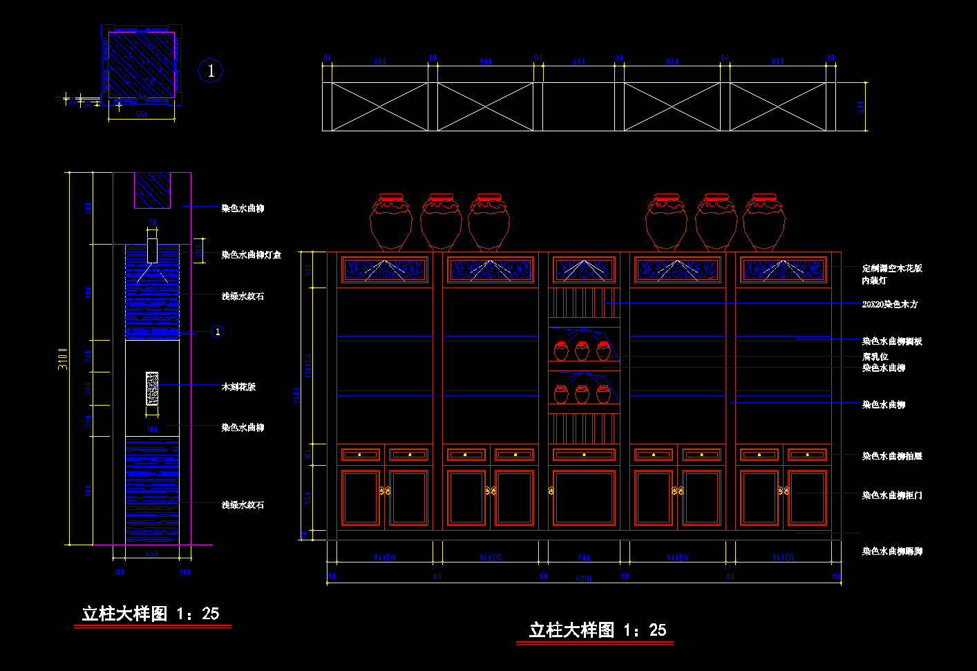
Task: Select the 定制漏空木花版 annotation label
Action: pos(891,268)
